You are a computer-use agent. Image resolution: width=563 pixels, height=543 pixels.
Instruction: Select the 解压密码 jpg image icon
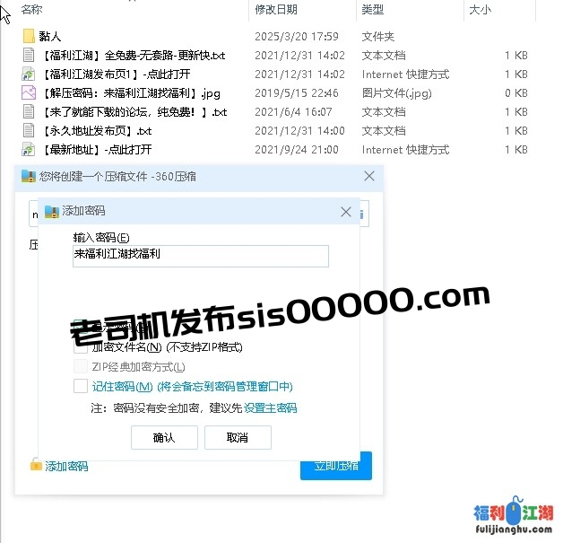[29, 92]
